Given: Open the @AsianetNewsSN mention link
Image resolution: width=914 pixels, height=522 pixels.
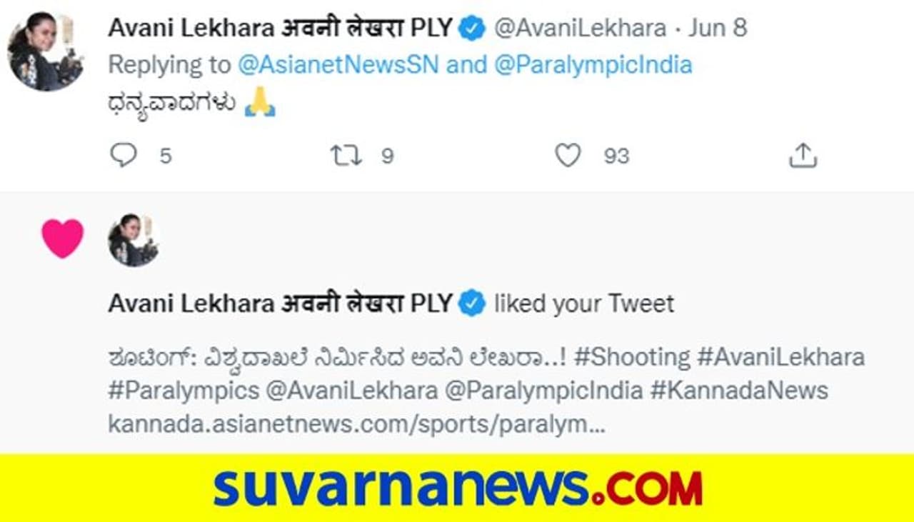Looking at the screenshot, I should click(338, 65).
